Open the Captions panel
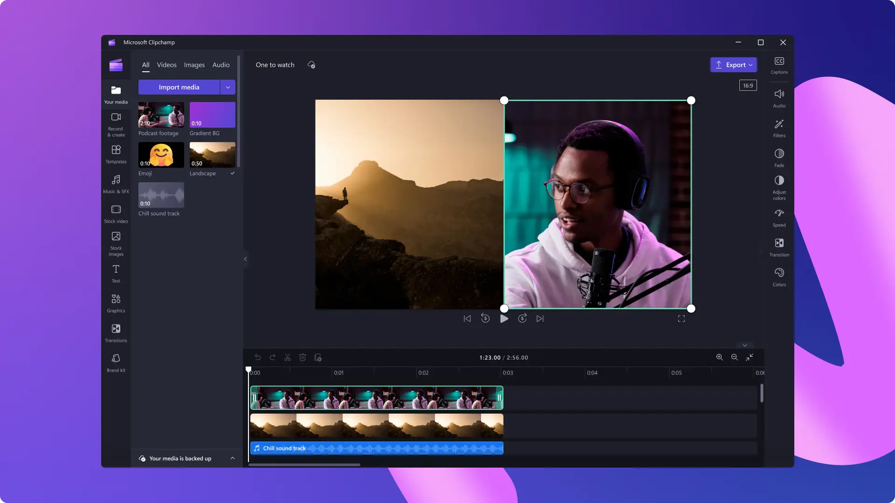This screenshot has height=503, width=895. click(779, 64)
